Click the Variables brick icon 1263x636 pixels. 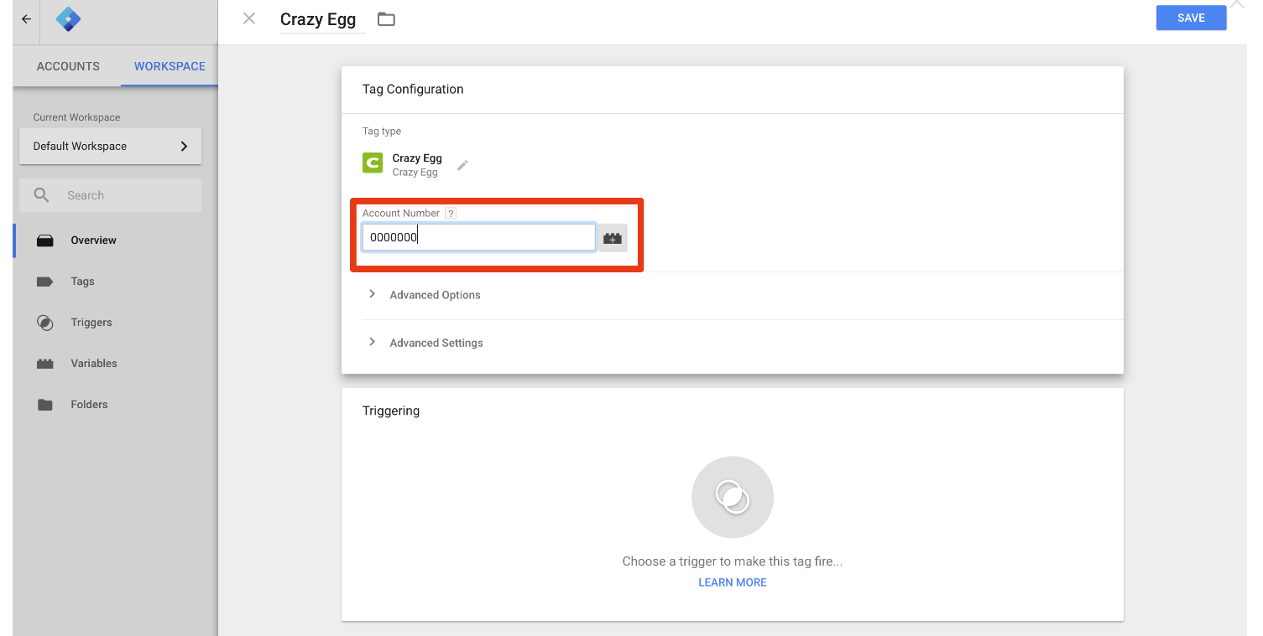tap(45, 364)
